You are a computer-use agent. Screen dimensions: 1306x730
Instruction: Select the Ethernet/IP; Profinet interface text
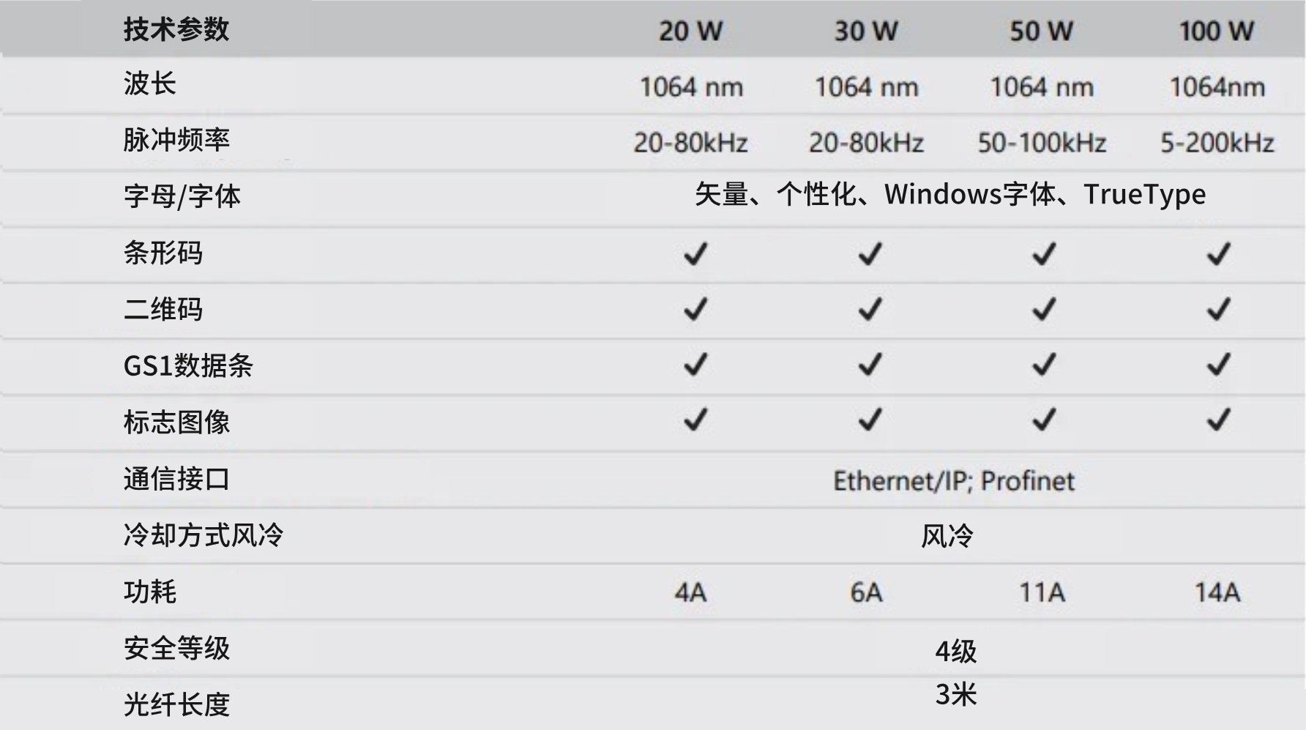(954, 481)
